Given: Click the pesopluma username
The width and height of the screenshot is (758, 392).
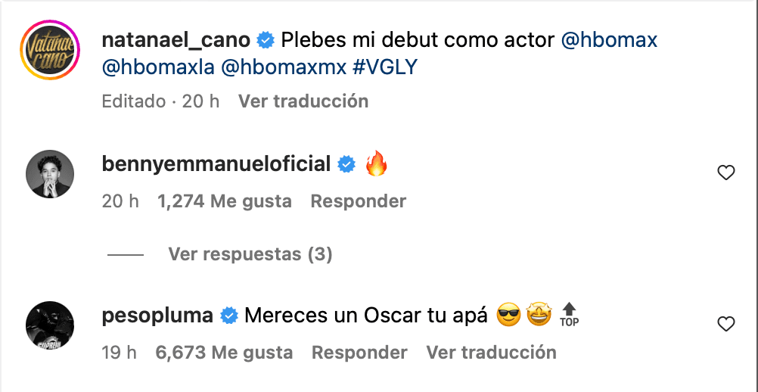Looking at the screenshot, I should coord(157,316).
